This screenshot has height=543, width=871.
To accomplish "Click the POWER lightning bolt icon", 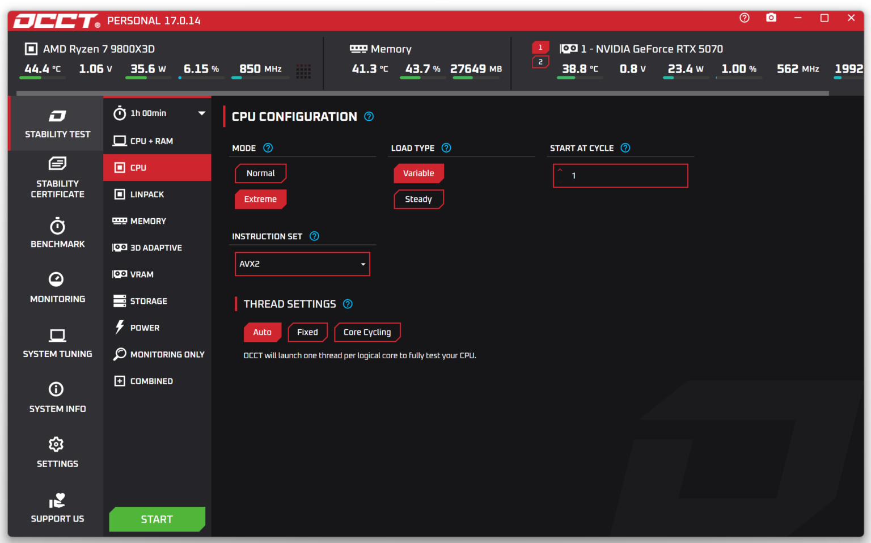I will tap(120, 327).
